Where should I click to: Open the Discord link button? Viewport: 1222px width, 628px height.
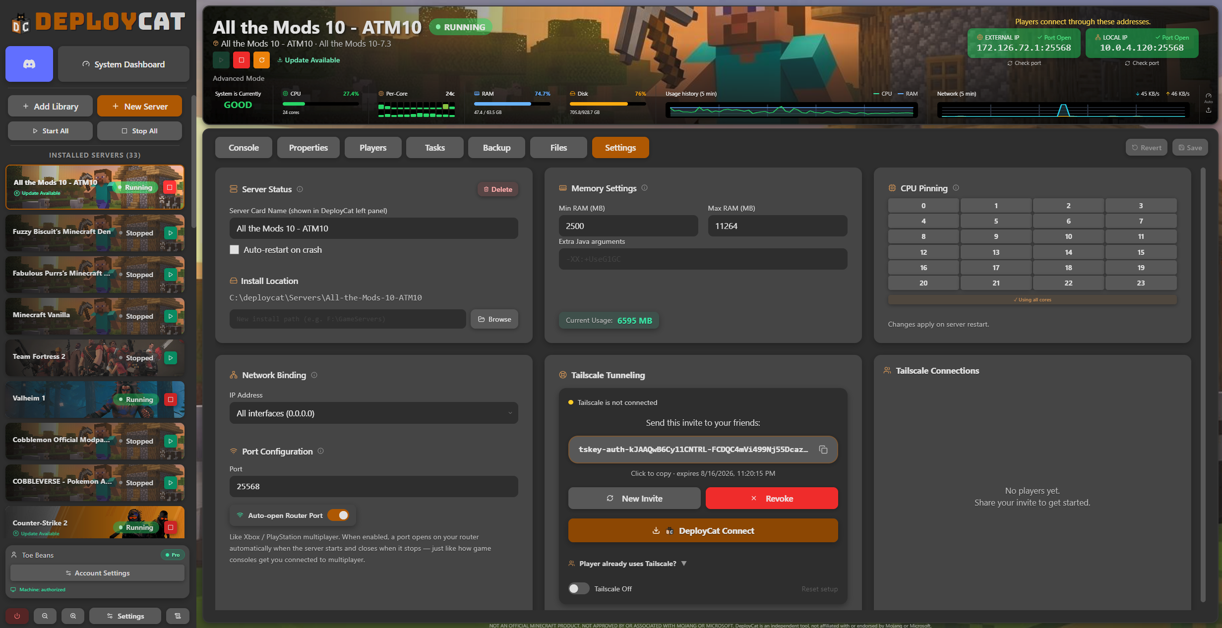(x=29, y=64)
